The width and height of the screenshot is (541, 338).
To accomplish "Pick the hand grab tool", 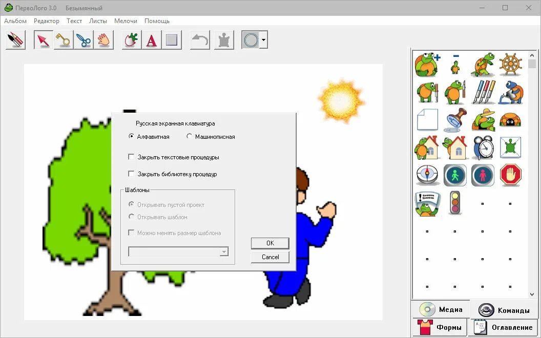I will [x=103, y=40].
